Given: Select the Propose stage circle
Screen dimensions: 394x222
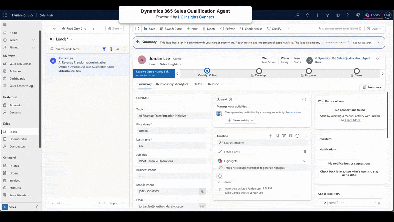Looking at the screenshot, I should [x=308, y=71].
